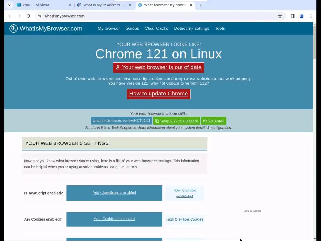Screen dimensions: 321x241
Task: Open the unique URL whatismybrowser.com/w/HQTJZX3
Action: click(x=121, y=121)
